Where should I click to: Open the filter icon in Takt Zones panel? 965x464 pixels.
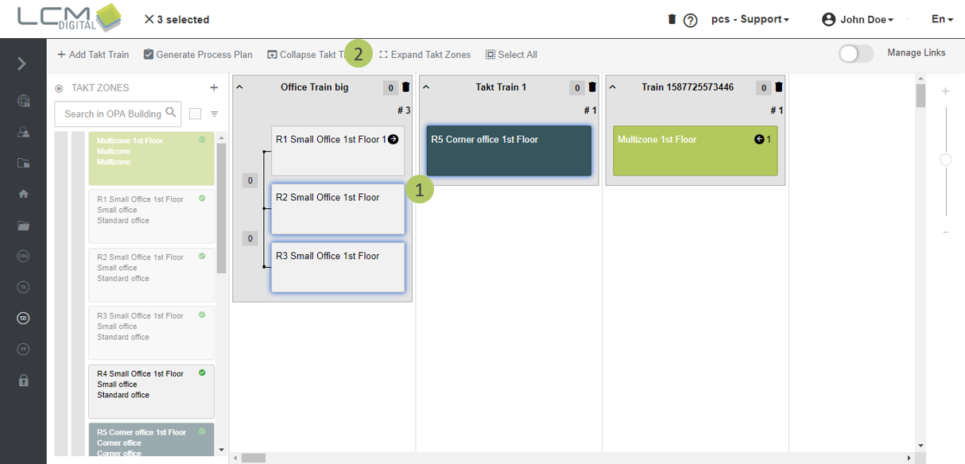(215, 114)
